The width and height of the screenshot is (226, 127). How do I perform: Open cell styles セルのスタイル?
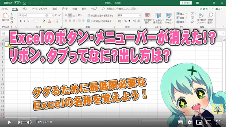[x=169, y=18]
